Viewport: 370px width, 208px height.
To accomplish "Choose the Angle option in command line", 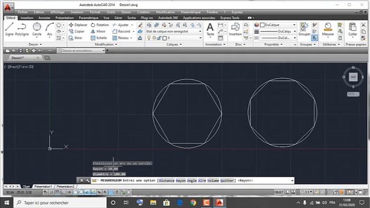I will pyautogui.click(x=192, y=180).
